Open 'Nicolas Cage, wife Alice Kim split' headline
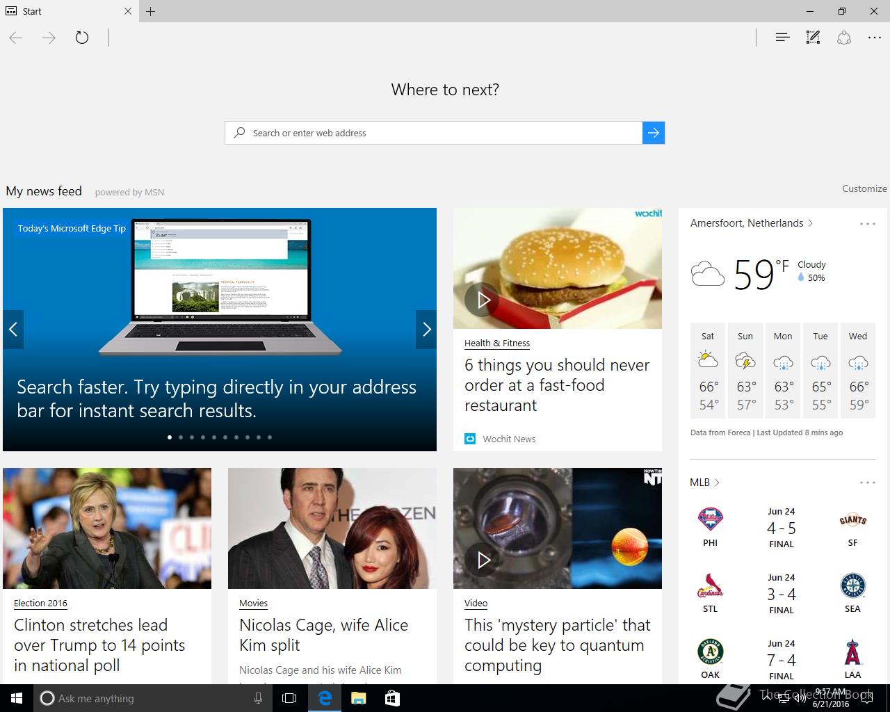This screenshot has height=712, width=890. (x=323, y=635)
